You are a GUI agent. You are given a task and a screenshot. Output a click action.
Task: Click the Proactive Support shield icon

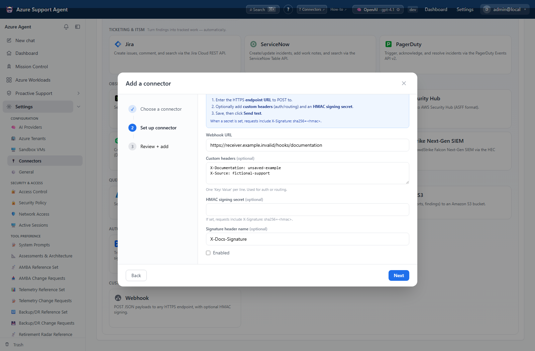point(9,93)
